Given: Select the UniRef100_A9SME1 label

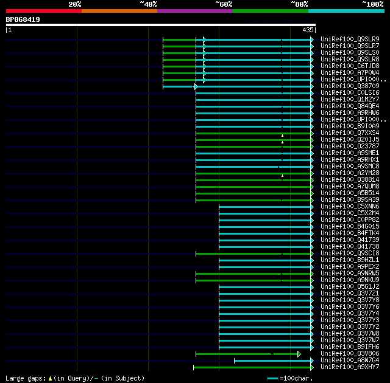Looking at the screenshot, I should [x=350, y=153].
